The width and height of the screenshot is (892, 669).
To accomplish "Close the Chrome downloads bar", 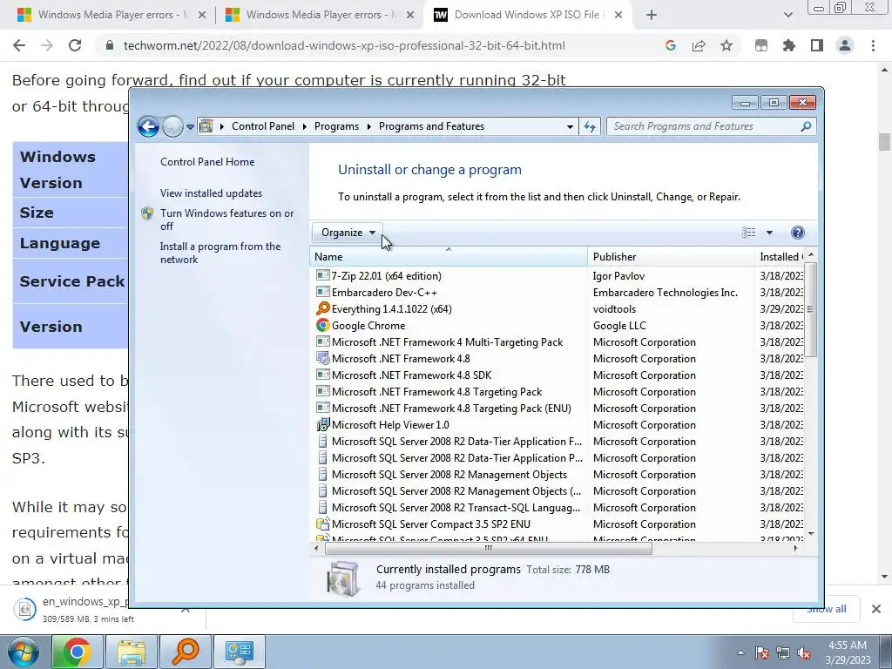I will 876,609.
